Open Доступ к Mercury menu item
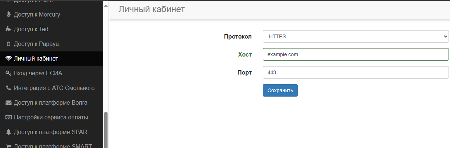Image resolution: width=450 pixels, height=148 pixels. 37,15
